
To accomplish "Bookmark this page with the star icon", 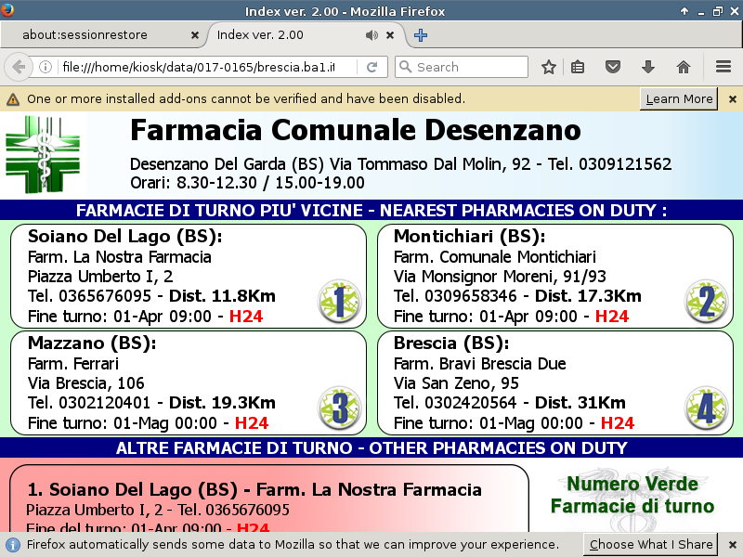I will pos(549,67).
